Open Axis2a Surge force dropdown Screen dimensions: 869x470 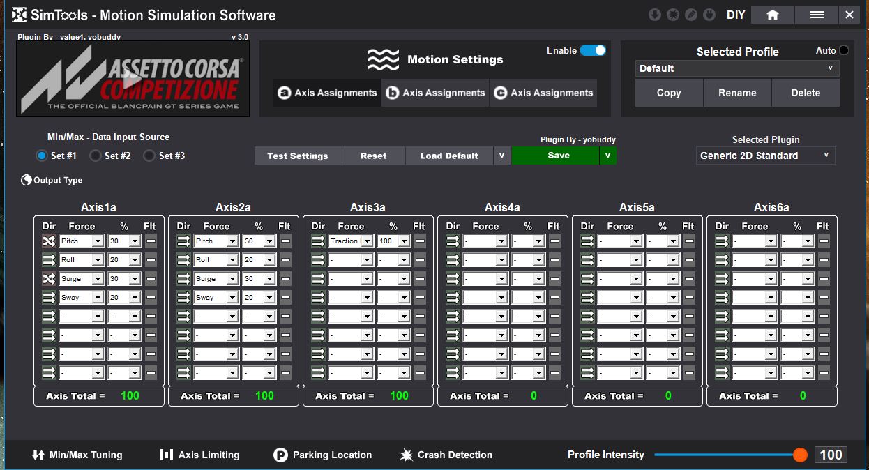[216, 278]
